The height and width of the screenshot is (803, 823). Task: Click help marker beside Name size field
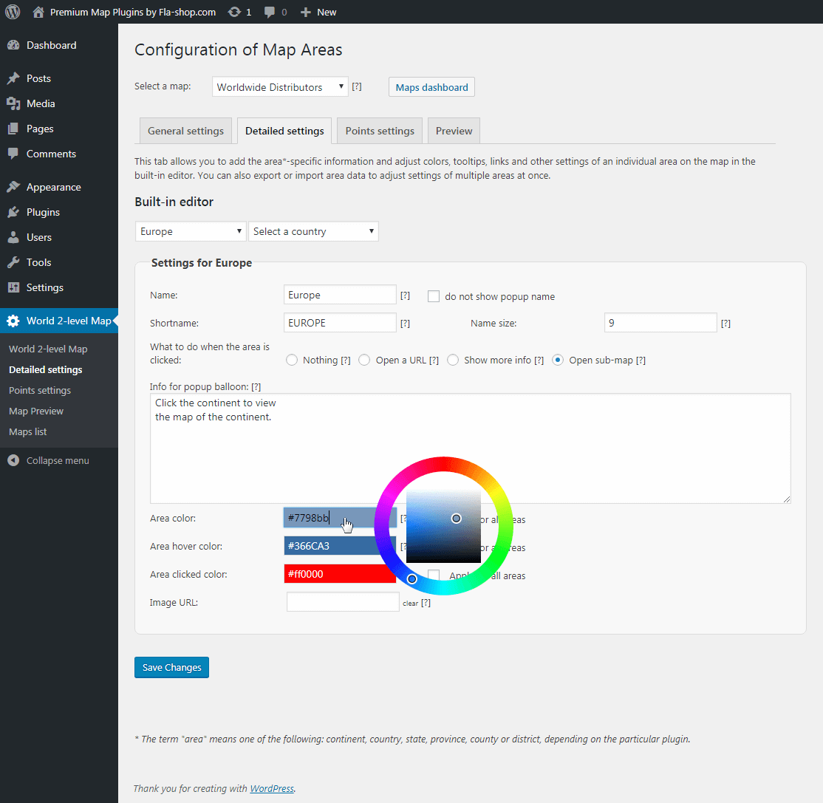point(726,324)
